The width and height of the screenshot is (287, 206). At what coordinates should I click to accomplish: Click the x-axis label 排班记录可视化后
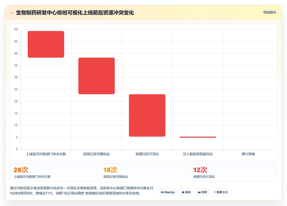pos(96,154)
